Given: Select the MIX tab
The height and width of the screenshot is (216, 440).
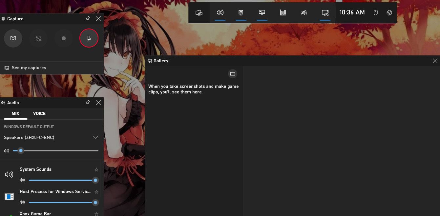Looking at the screenshot, I should click(15, 113).
